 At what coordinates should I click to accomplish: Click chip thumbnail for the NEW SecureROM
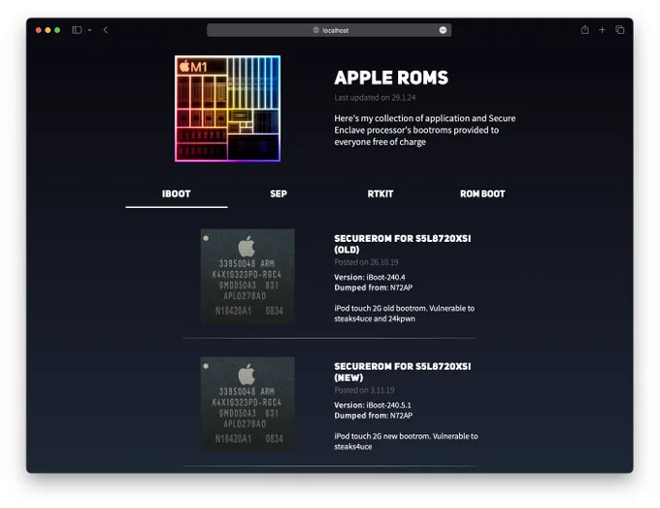pos(247,404)
